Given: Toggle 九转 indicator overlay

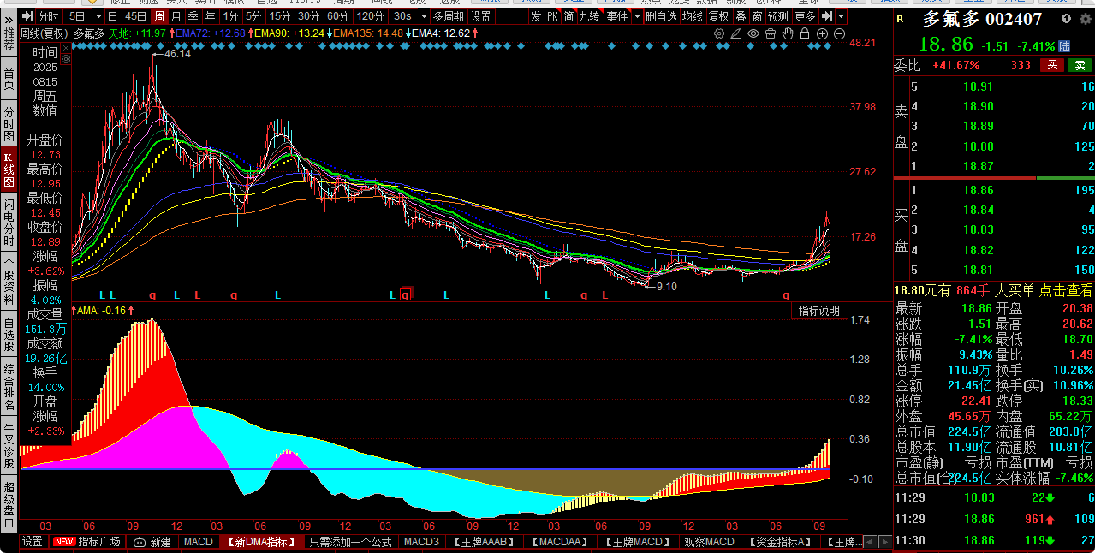Looking at the screenshot, I should 589,16.
